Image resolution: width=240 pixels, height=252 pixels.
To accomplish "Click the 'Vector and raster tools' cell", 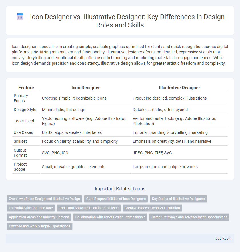I will tap(179, 121).
